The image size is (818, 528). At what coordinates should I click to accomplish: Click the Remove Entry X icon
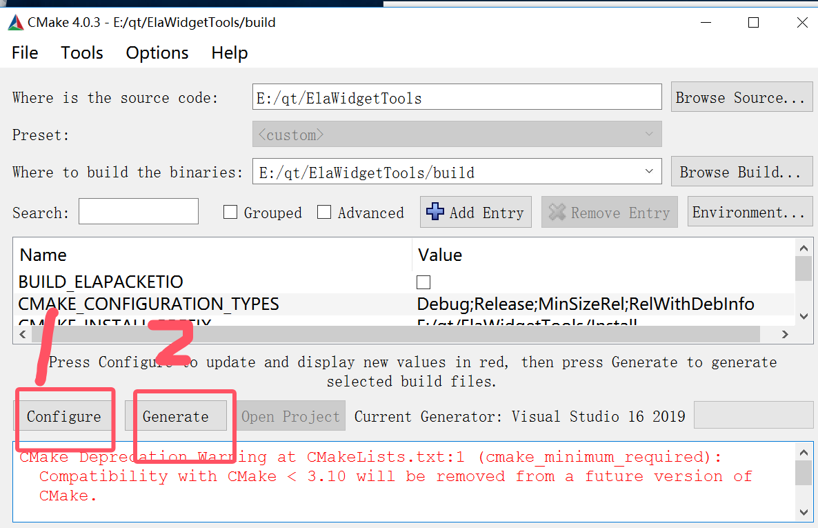click(x=557, y=211)
